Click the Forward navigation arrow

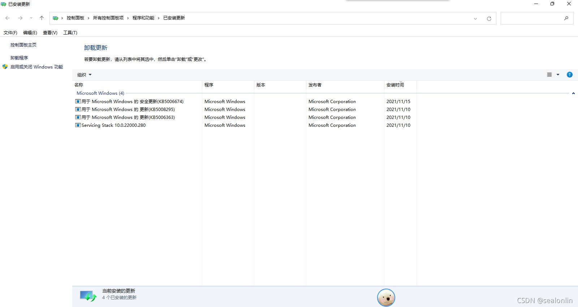pyautogui.click(x=20, y=18)
